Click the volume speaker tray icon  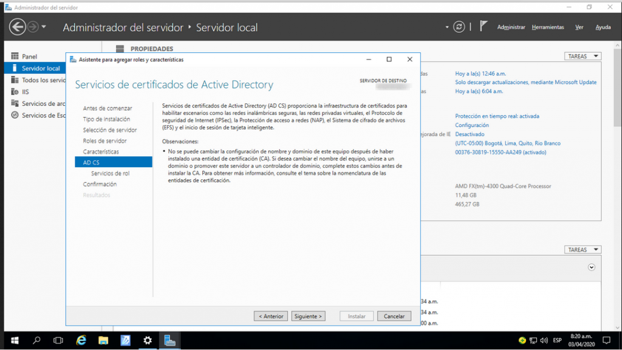tap(544, 340)
